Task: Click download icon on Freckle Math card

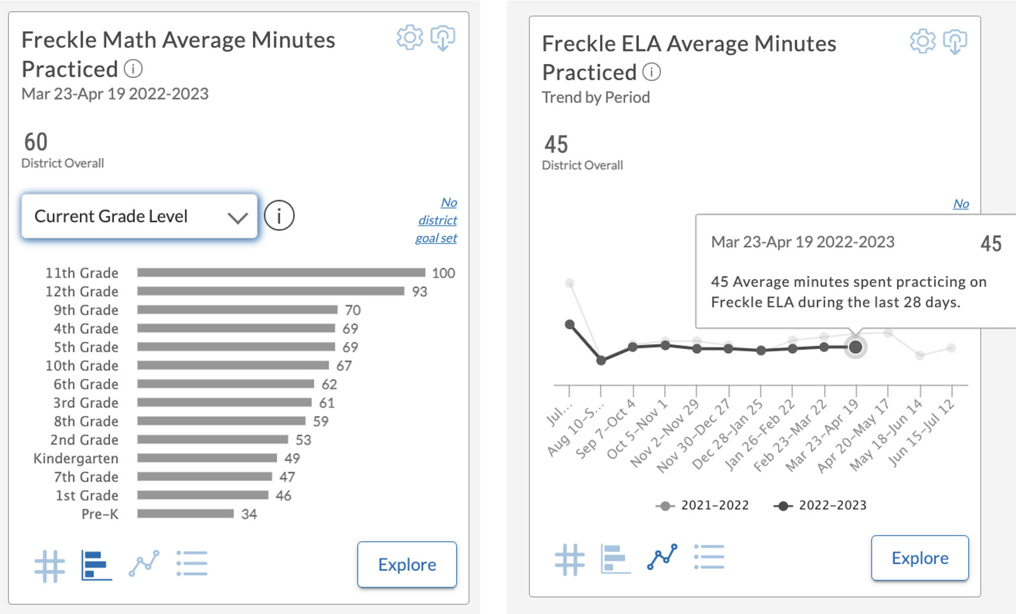Action: pos(442,37)
